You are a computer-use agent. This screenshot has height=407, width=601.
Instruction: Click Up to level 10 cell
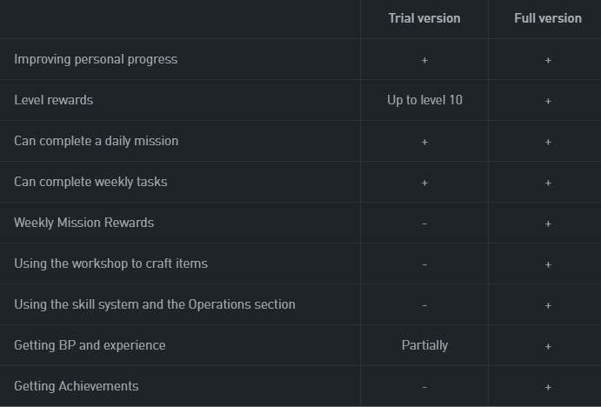pyautogui.click(x=424, y=100)
